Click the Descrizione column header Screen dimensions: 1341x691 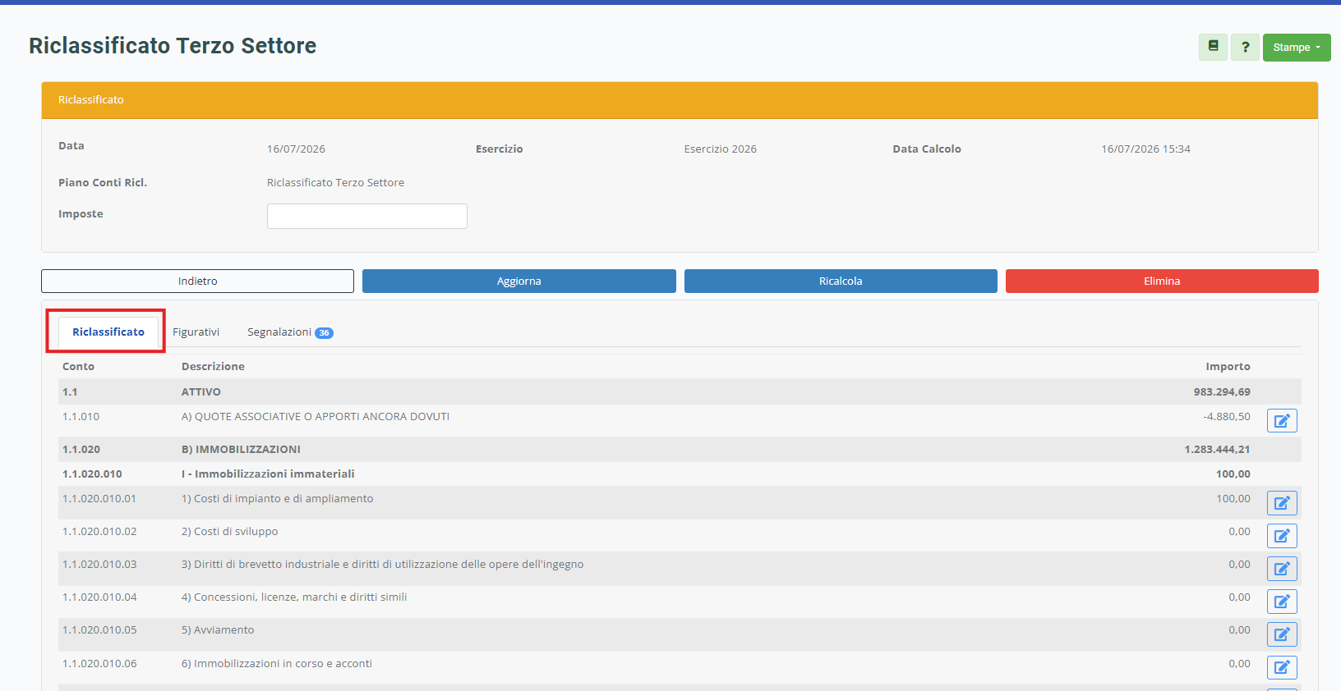point(213,366)
